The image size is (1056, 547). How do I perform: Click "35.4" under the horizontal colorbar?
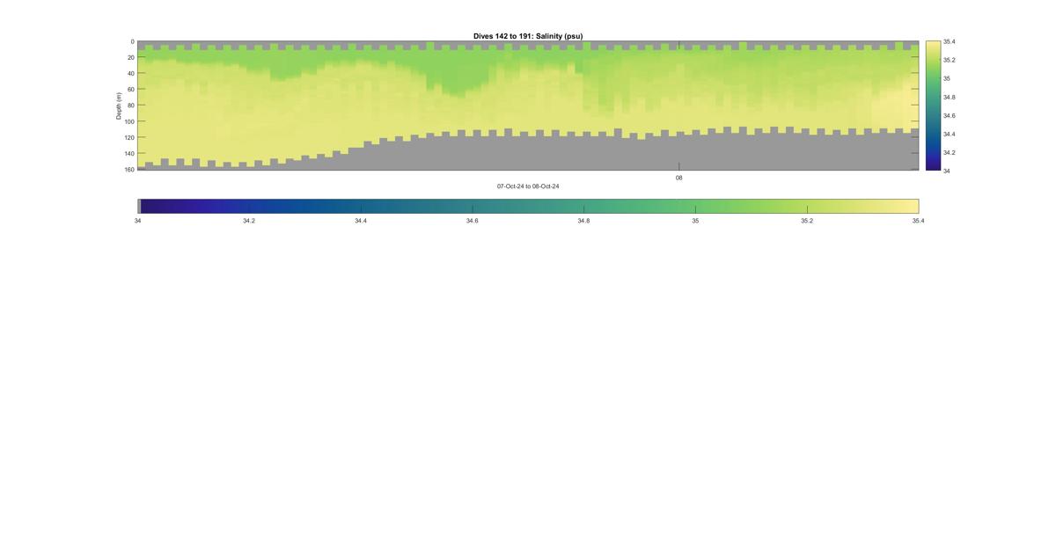click(919, 221)
